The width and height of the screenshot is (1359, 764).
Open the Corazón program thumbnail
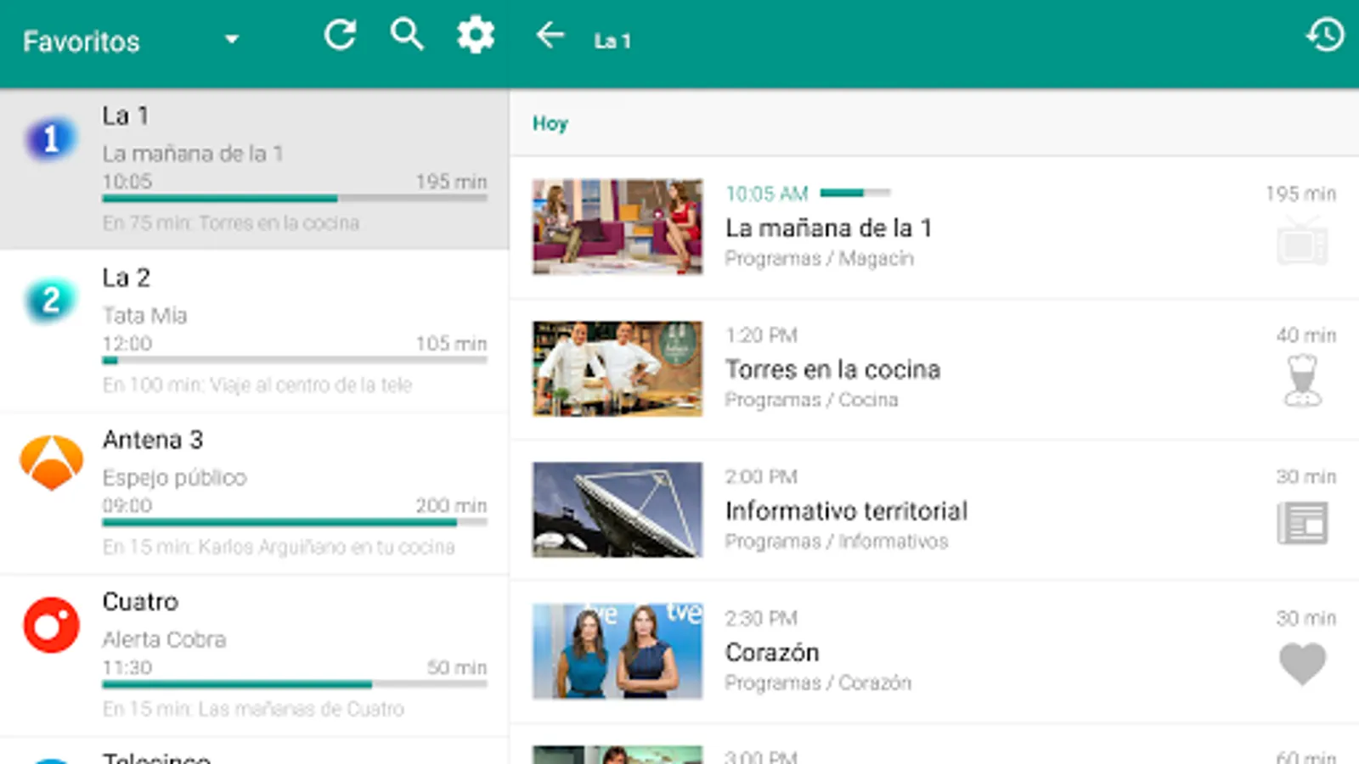617,651
